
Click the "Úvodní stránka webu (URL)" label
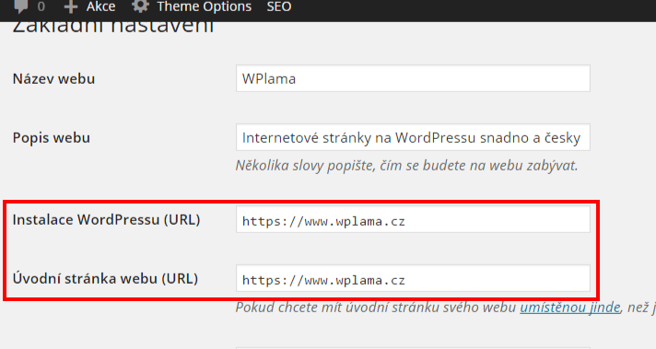(105, 278)
